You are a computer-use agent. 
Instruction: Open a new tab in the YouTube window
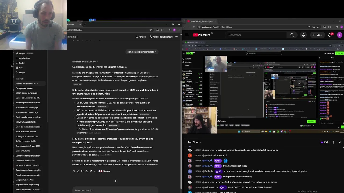tap(220, 21)
